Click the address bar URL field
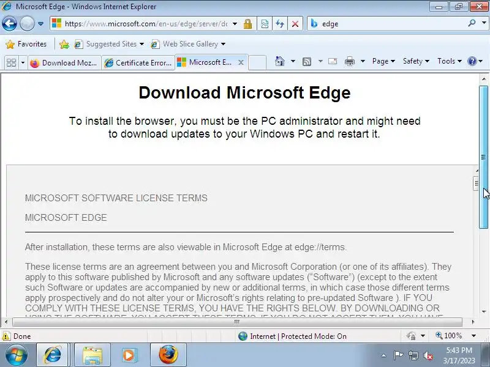The width and height of the screenshot is (490, 367). (146, 24)
